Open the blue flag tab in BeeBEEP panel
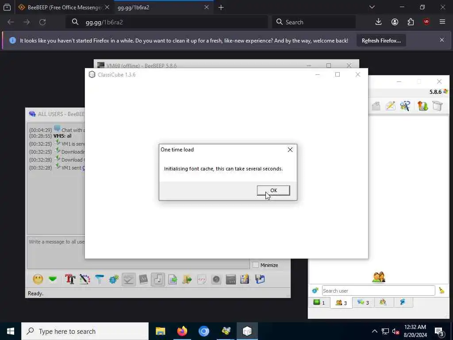This screenshot has height=340, width=453. pyautogui.click(x=403, y=302)
